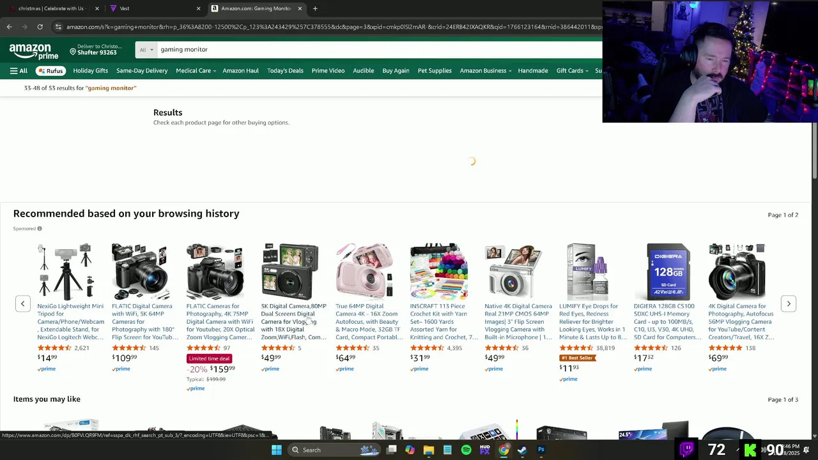Screen dimensions: 818x460
Task: Open Today's Deals
Action: (285, 71)
